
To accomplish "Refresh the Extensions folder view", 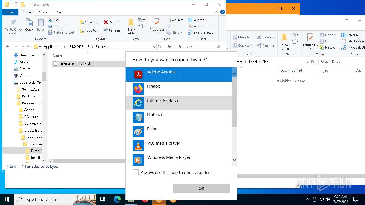I will tap(159, 47).
